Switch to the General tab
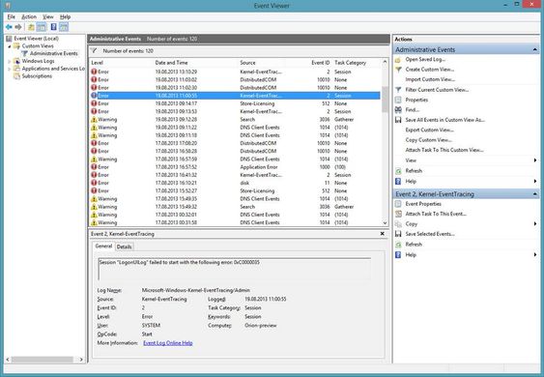The height and width of the screenshot is (377, 544). tap(103, 246)
